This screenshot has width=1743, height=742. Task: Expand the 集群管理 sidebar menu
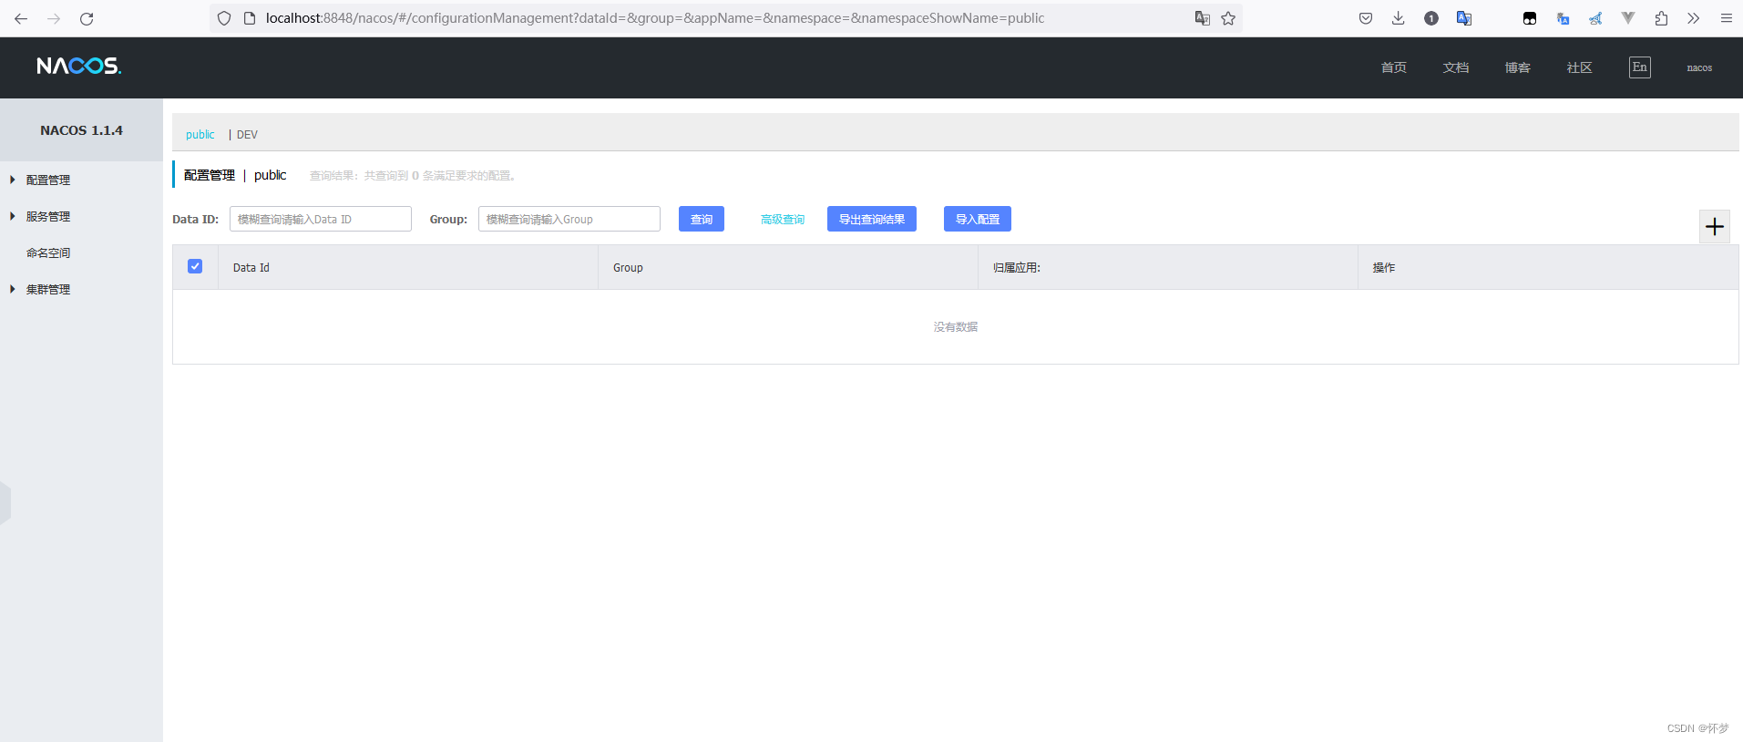click(48, 289)
